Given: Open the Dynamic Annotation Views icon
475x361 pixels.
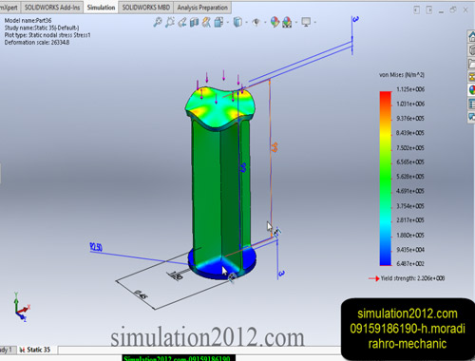Looking at the screenshot, I should pos(206,22).
